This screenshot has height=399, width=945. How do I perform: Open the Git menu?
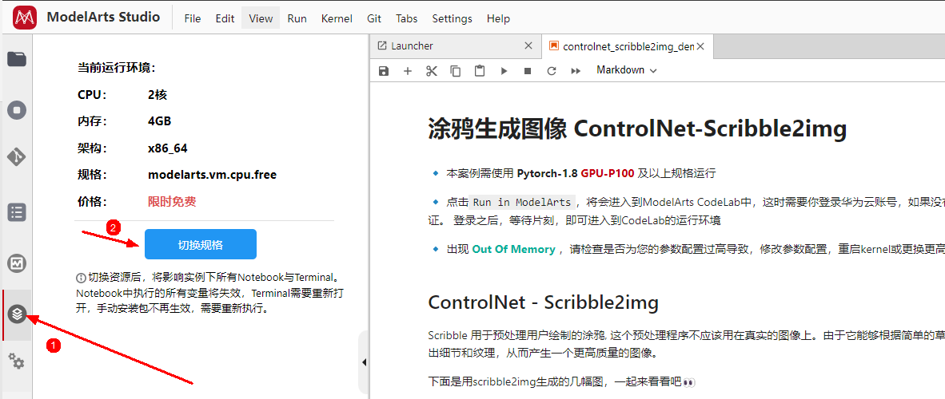point(373,18)
